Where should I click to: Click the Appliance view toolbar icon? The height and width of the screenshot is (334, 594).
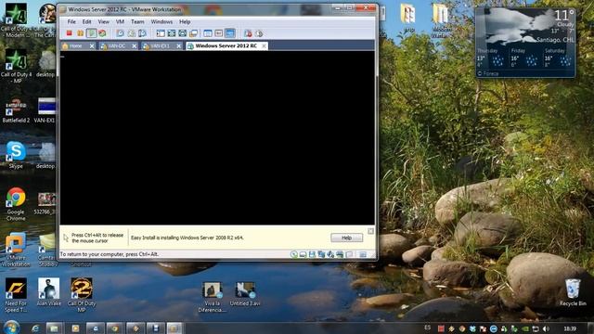click(219, 33)
